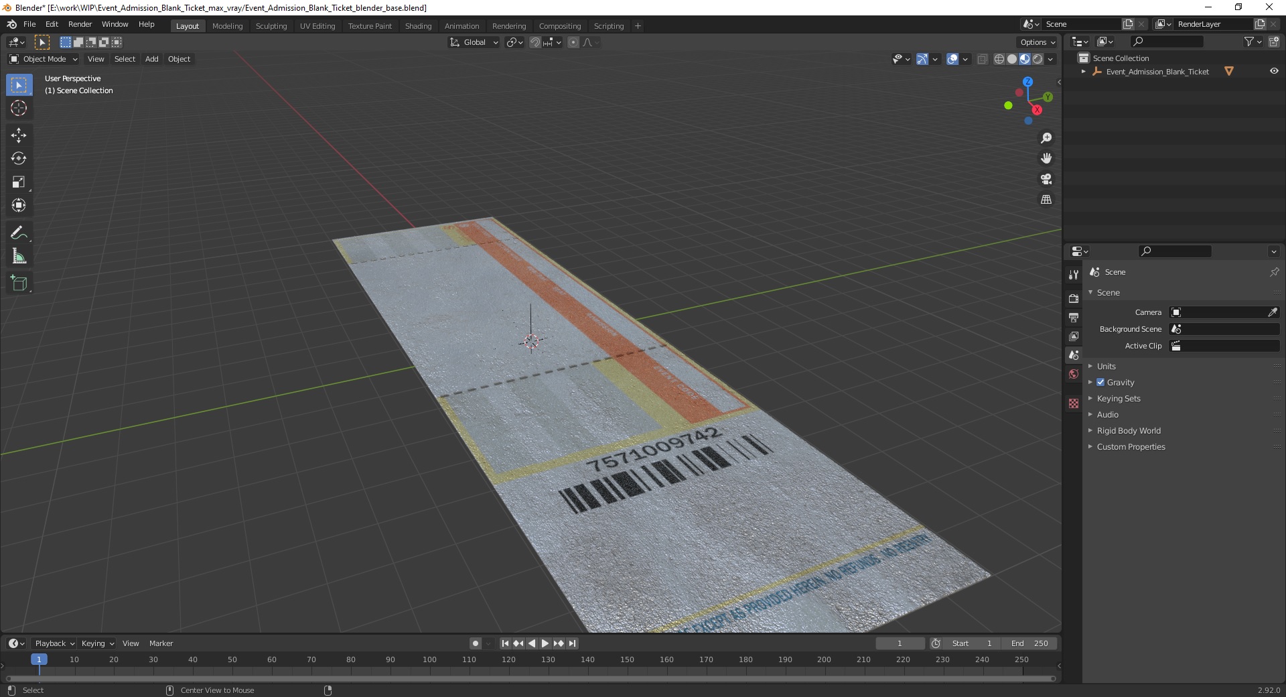Click frame 1 playhead marker
This screenshot has height=697, width=1286.
coord(39,659)
